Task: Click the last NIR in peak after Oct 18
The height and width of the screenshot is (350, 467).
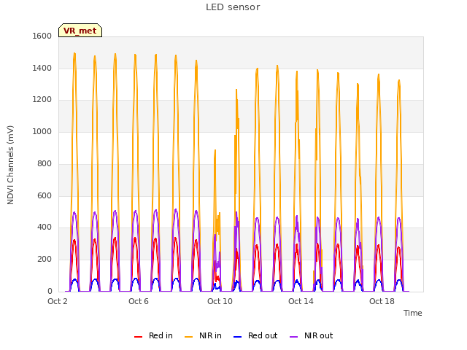Action: (x=399, y=80)
